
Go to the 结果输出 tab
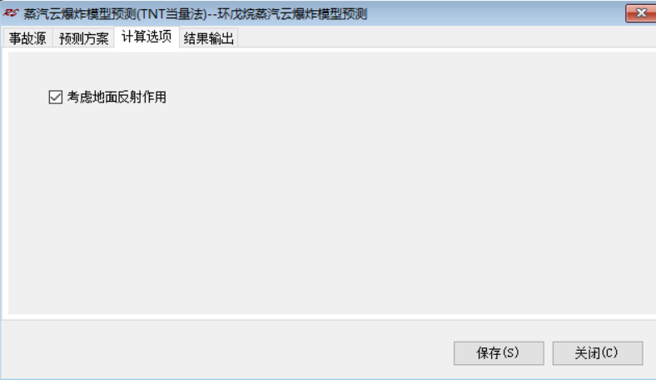click(x=208, y=38)
